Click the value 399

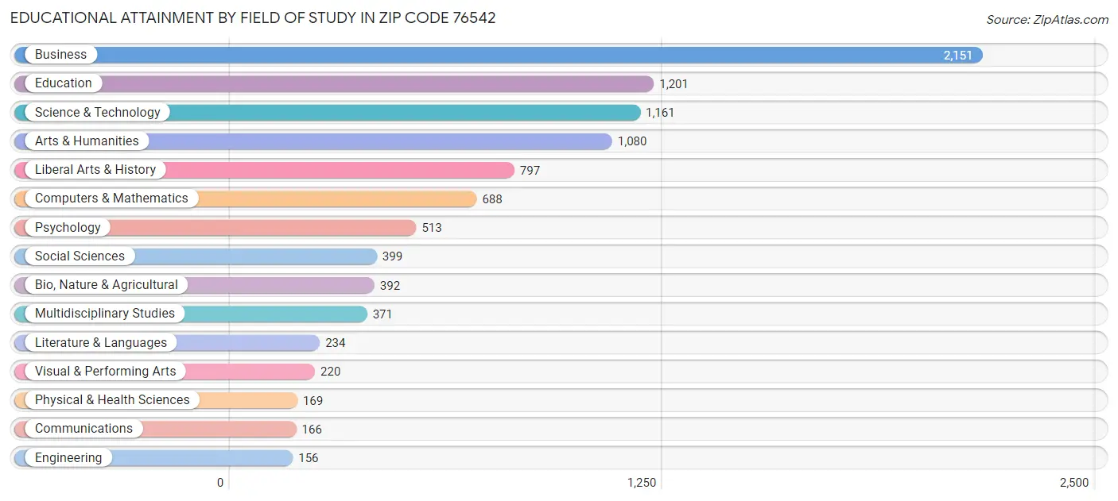392,256
